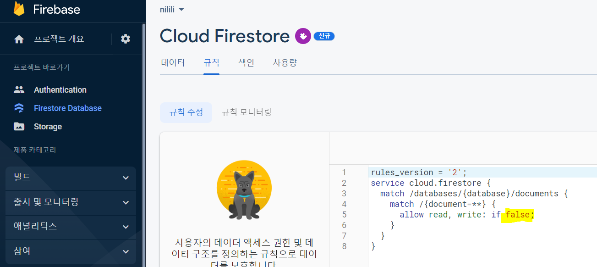This screenshot has height=267, width=597.
Task: Click the 제품 카테고리 label
Action: pos(35,150)
